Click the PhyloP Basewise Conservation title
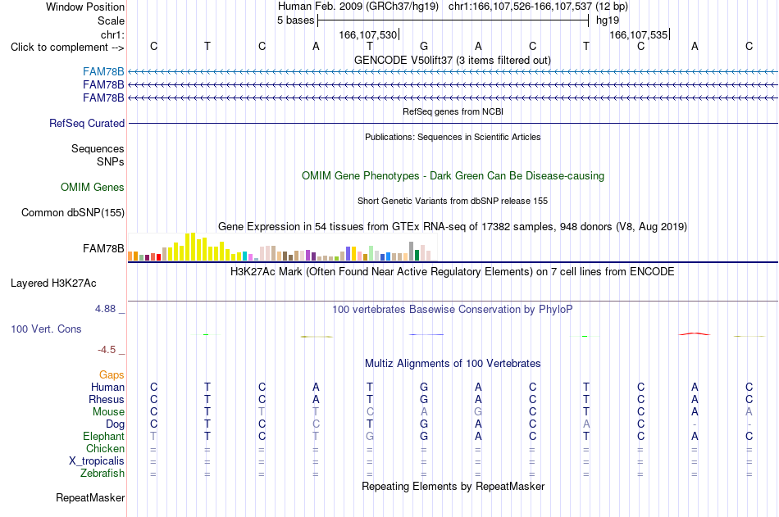This screenshot has height=517, width=779. tap(453, 310)
